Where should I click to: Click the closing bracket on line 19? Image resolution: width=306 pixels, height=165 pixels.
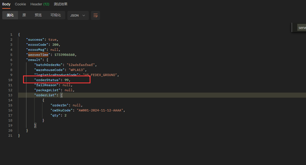35,125
